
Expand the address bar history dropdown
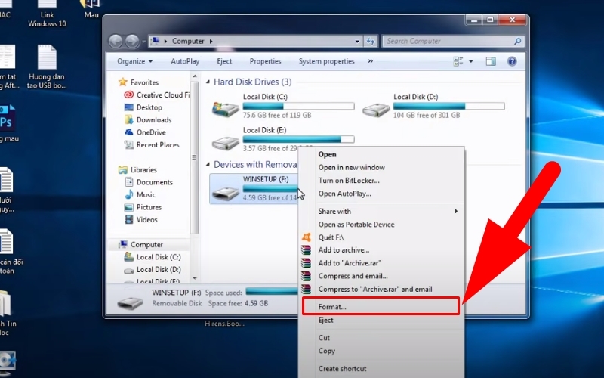click(x=357, y=42)
